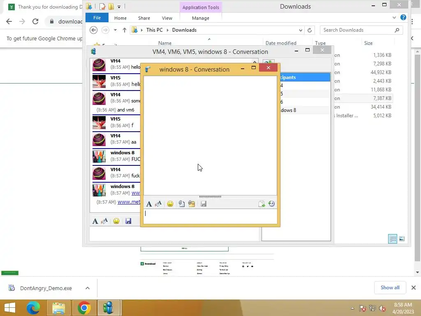The image size is (421, 316).
Task: Dismiss the Chrome downloads bar
Action: coord(414,288)
